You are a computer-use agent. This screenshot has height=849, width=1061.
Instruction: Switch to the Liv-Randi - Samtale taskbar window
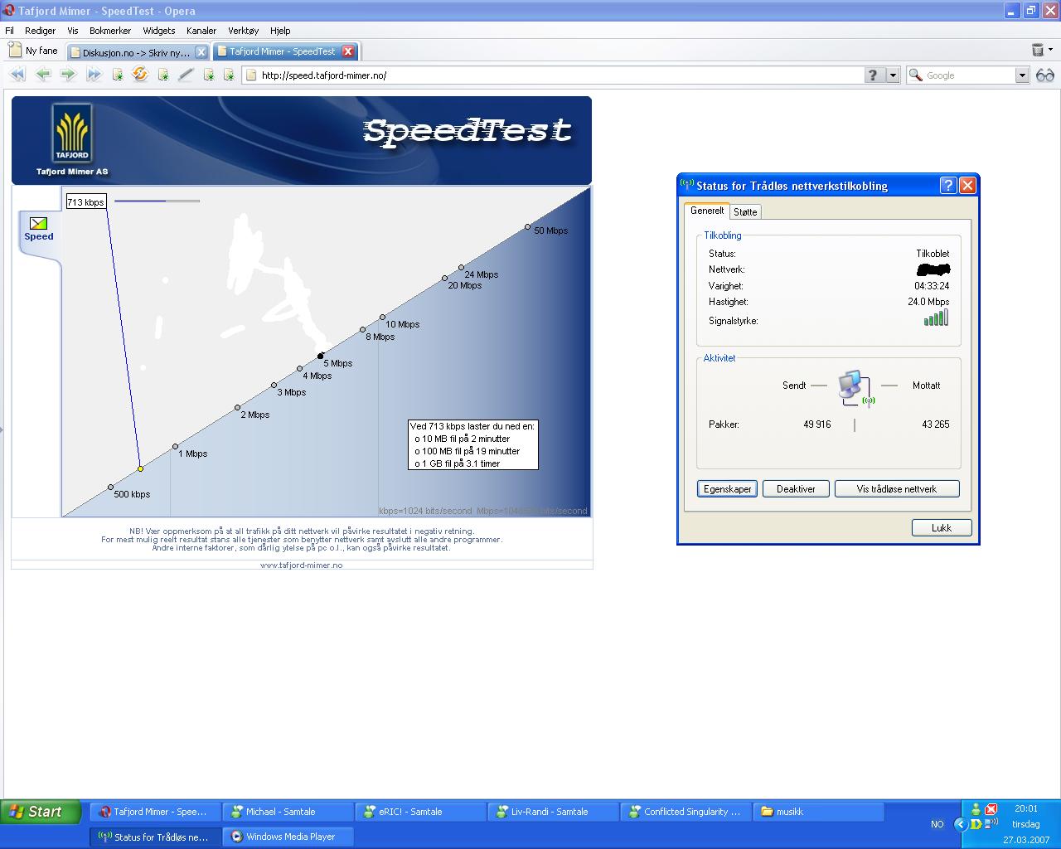click(x=553, y=812)
